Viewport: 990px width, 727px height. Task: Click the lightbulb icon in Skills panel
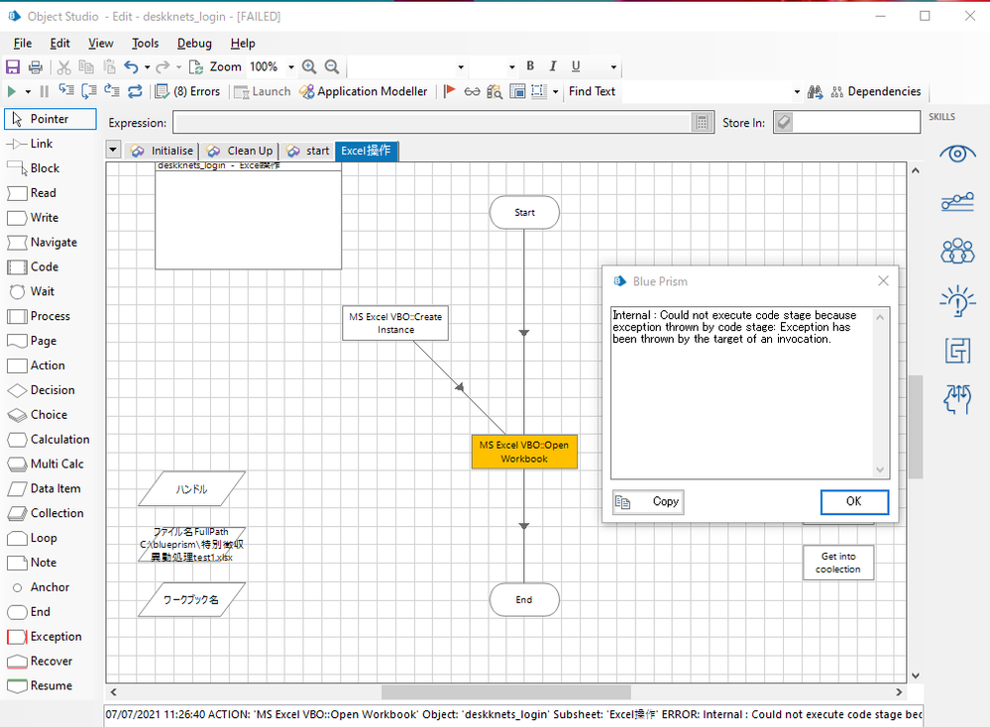pyautogui.click(x=957, y=300)
